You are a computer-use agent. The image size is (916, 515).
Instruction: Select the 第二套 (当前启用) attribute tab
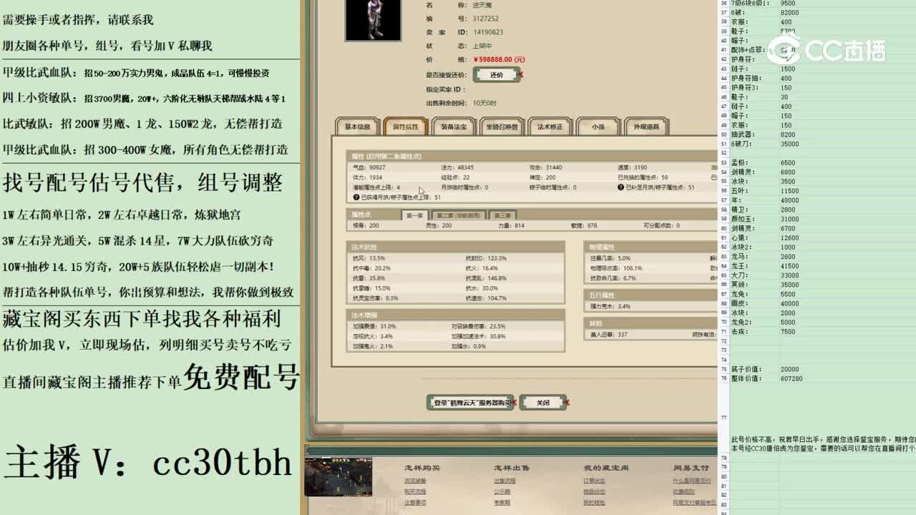point(459,215)
